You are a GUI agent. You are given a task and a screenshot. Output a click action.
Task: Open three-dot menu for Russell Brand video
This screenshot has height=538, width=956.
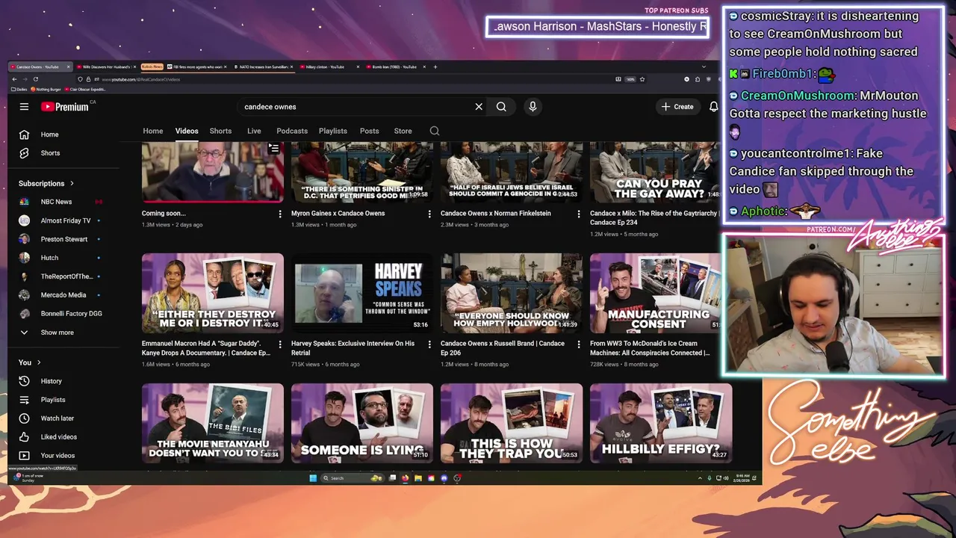578,344
